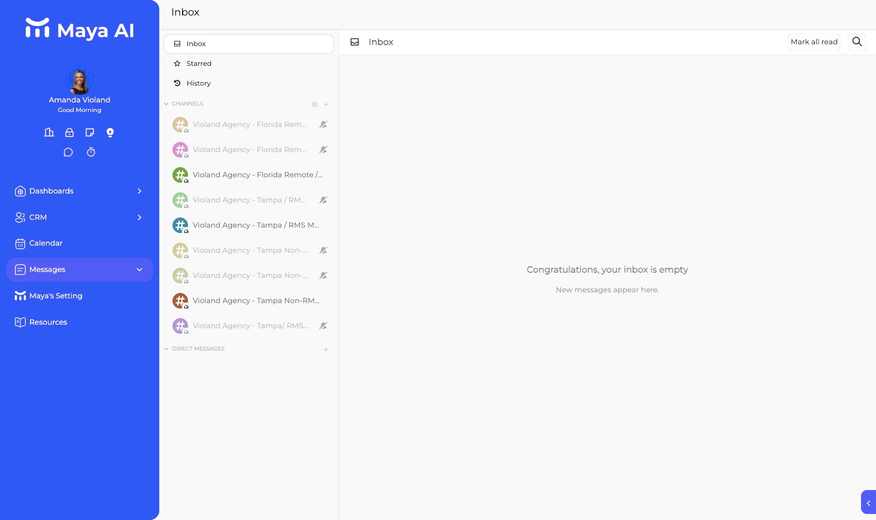This screenshot has width=876, height=520.
Task: Click the CRM people icon in the sidebar
Action: coord(20,217)
